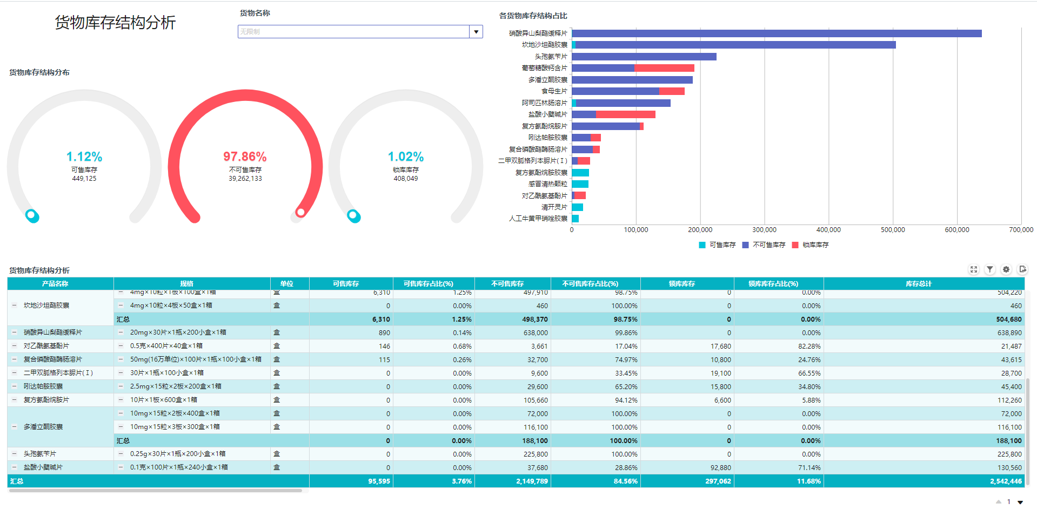Click the red segment of 葡萄糖酸钙含片 bar
The image size is (1037, 510).
coord(664,68)
